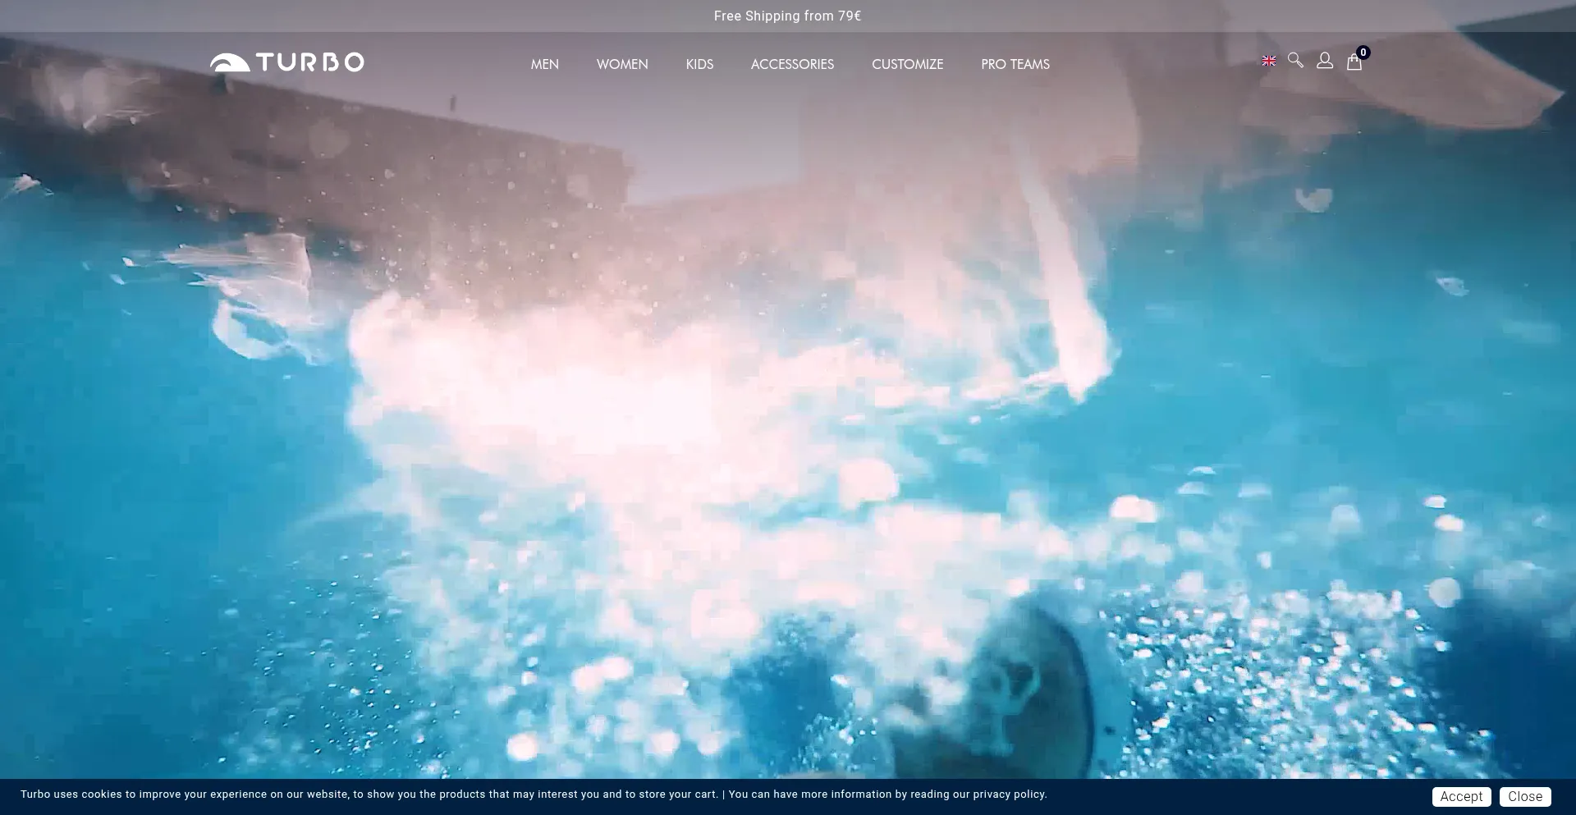Accept the cookies notice
The width and height of the screenshot is (1576, 815).
point(1461,796)
